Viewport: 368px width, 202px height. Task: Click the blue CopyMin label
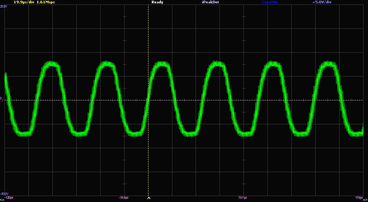pyautogui.click(x=270, y=2)
